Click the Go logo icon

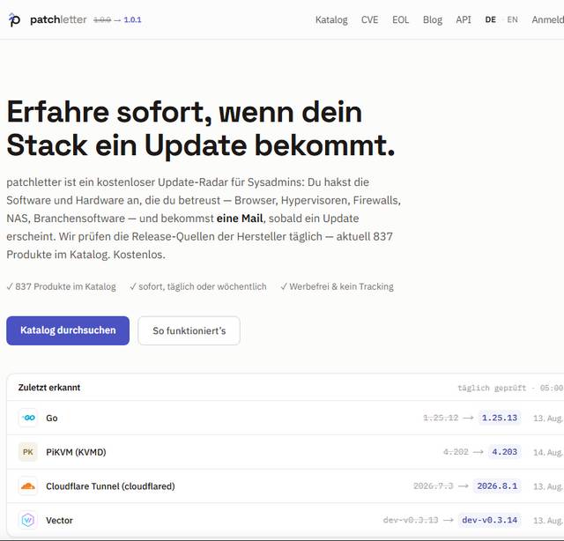coord(28,418)
